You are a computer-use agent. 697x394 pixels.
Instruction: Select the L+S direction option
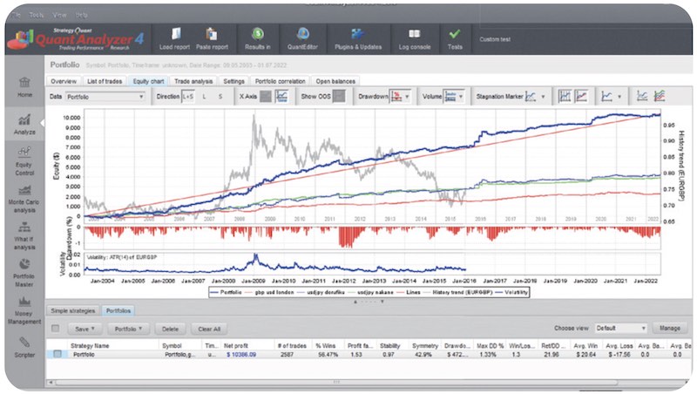[x=188, y=97]
